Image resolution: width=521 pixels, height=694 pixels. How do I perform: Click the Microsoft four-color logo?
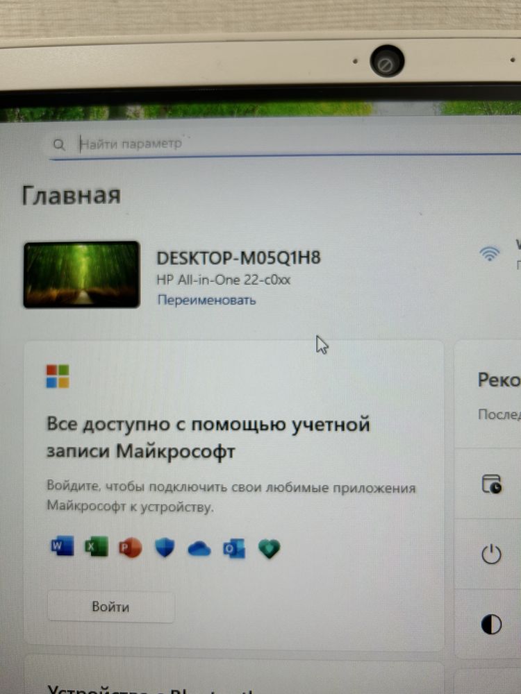click(58, 375)
